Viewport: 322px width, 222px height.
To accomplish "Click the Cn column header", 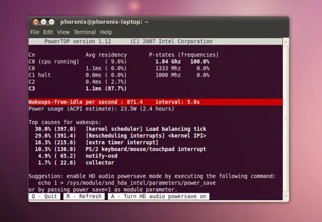I will coord(32,55).
